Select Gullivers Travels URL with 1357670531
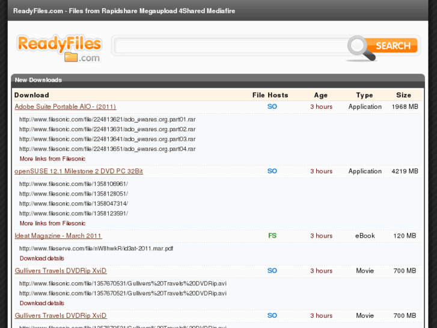Screen dimensions: 437x328 [x=123, y=283]
